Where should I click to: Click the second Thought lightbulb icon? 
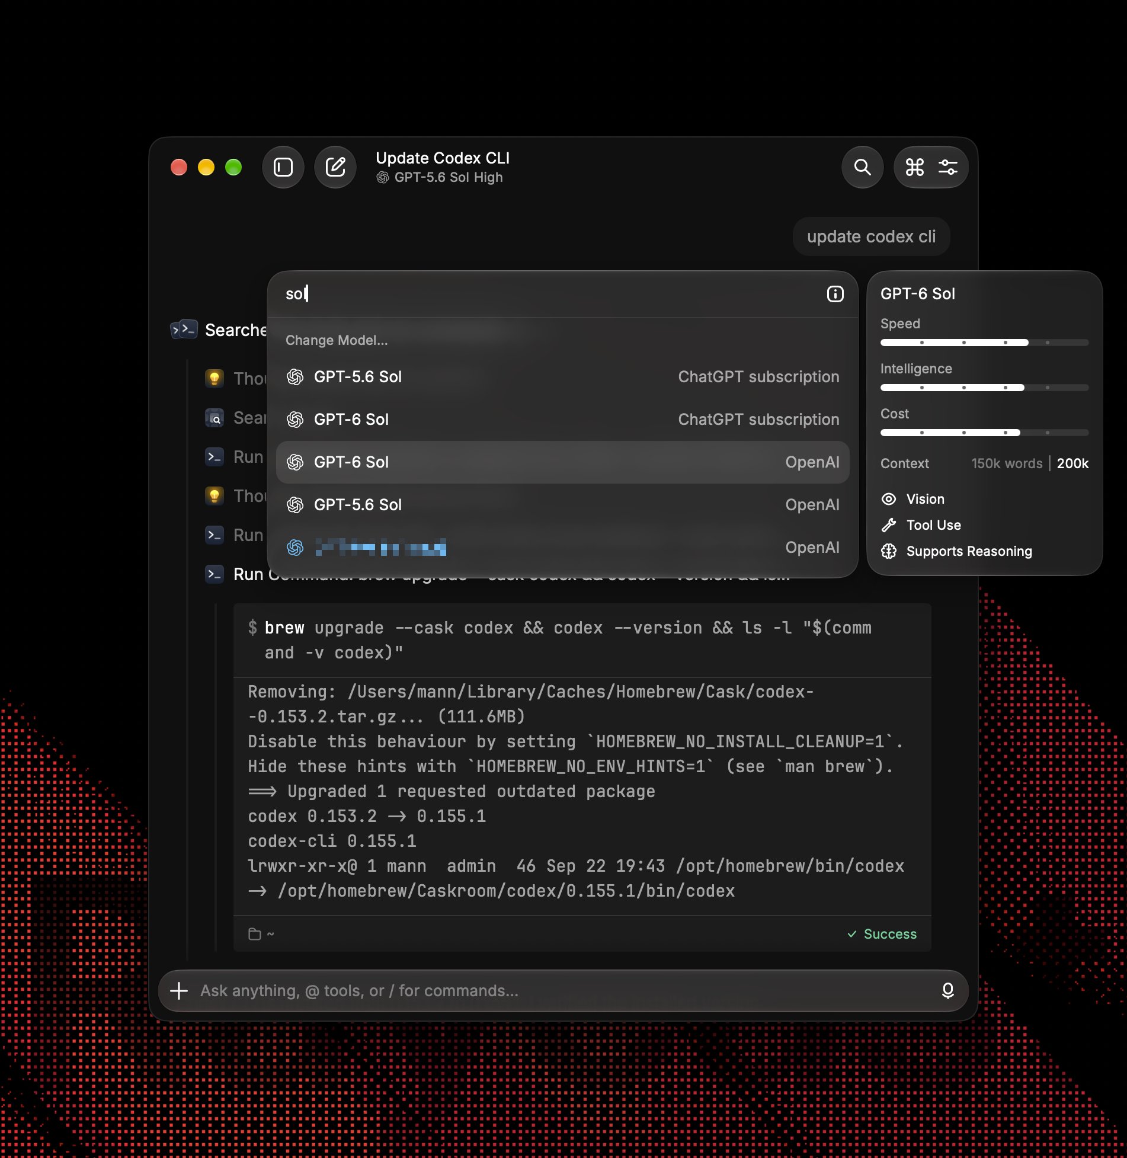point(214,495)
